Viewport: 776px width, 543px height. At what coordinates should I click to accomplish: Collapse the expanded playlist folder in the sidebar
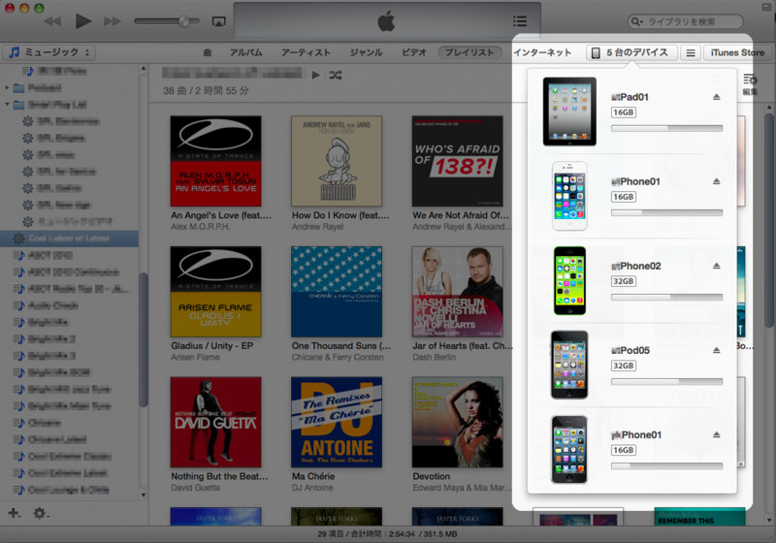[x=7, y=105]
